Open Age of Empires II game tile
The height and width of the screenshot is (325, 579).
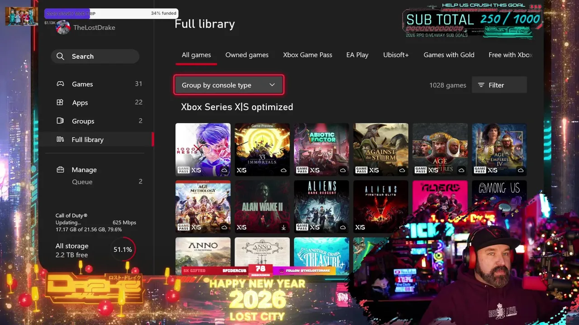(440, 149)
